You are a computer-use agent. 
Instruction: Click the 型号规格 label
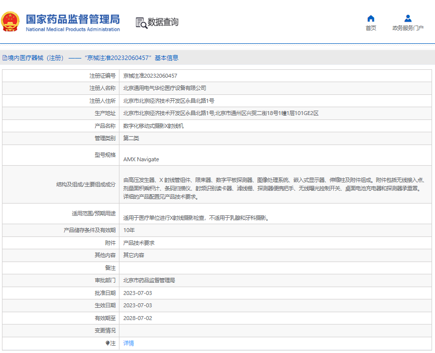[x=105, y=155]
